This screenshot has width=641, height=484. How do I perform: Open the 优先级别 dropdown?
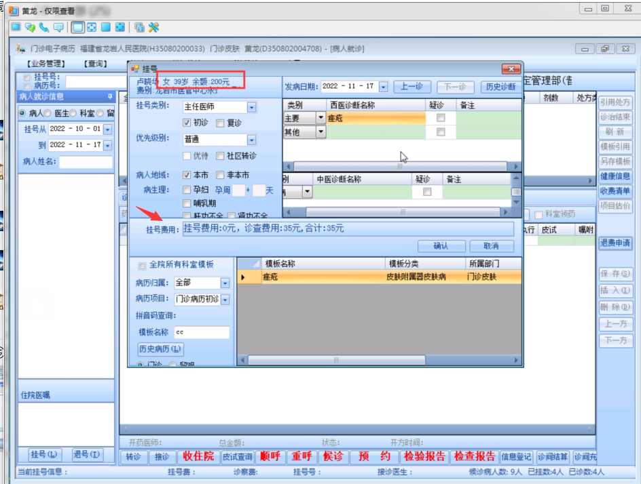point(252,140)
